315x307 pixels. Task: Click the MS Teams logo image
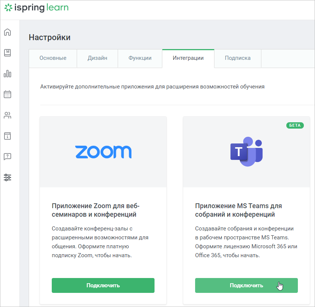coord(246,152)
